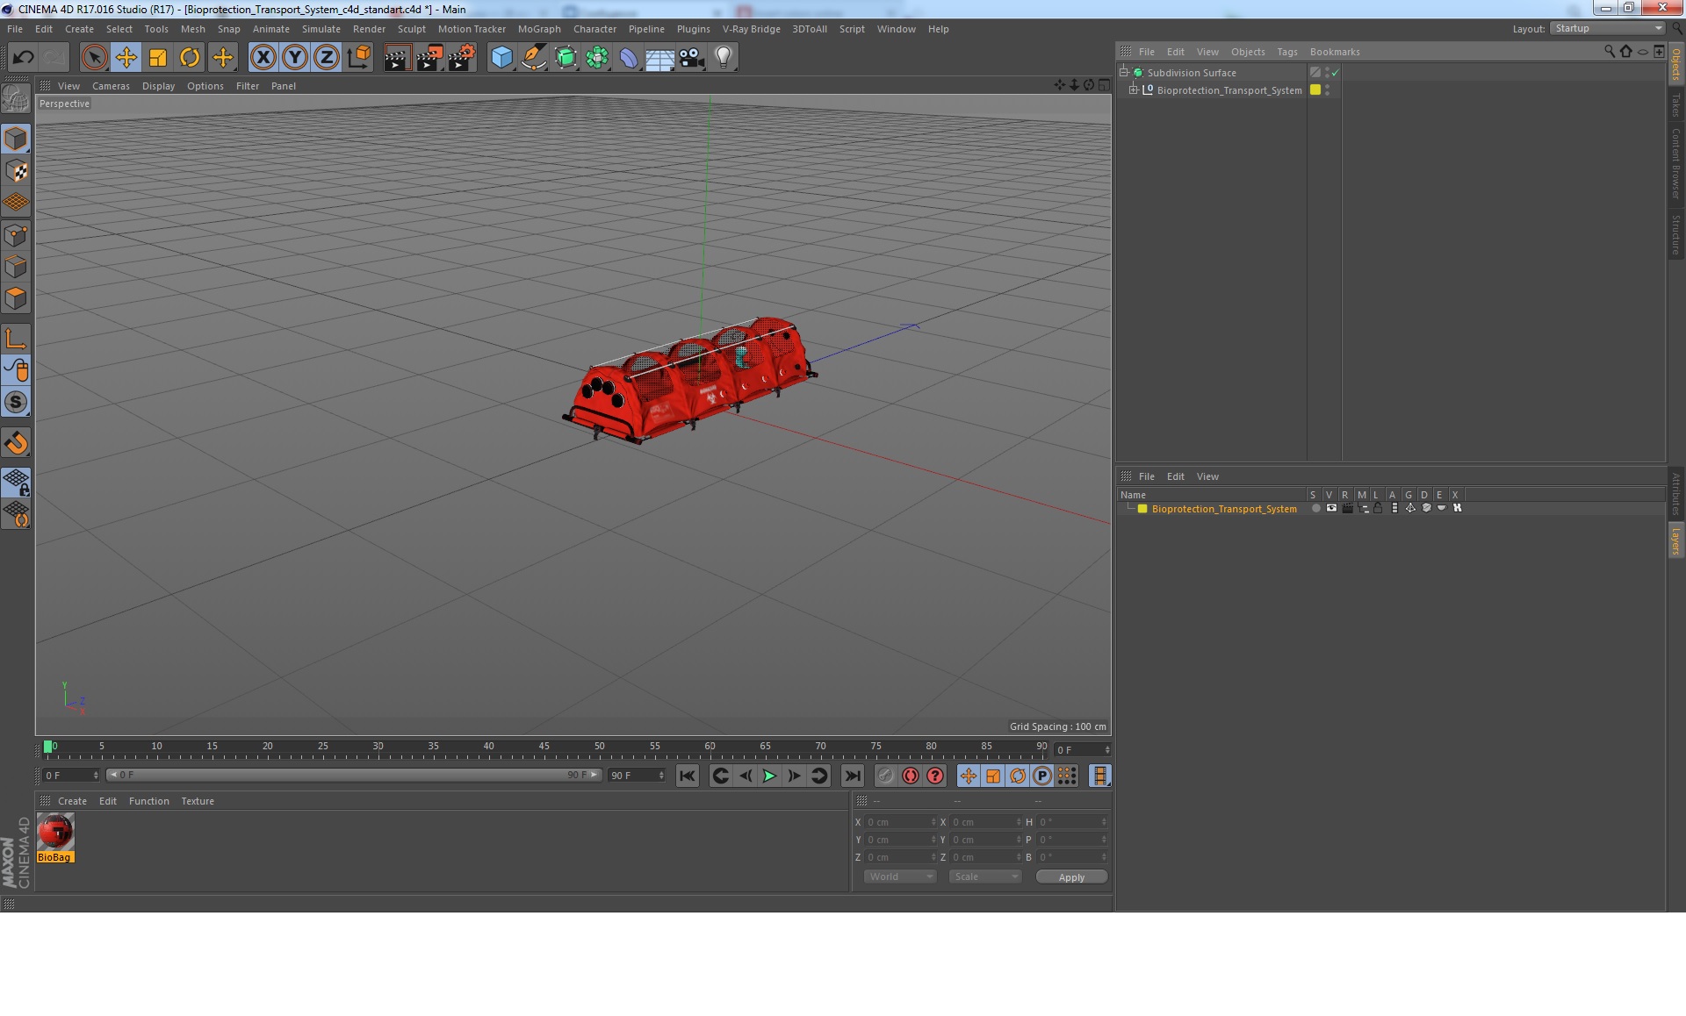This screenshot has height=1016, width=1686.
Task: Open the Deformer objects icon
Action: tap(629, 58)
